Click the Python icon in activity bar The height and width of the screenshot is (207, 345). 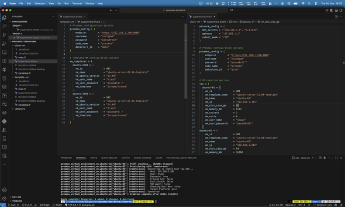tap(4, 121)
